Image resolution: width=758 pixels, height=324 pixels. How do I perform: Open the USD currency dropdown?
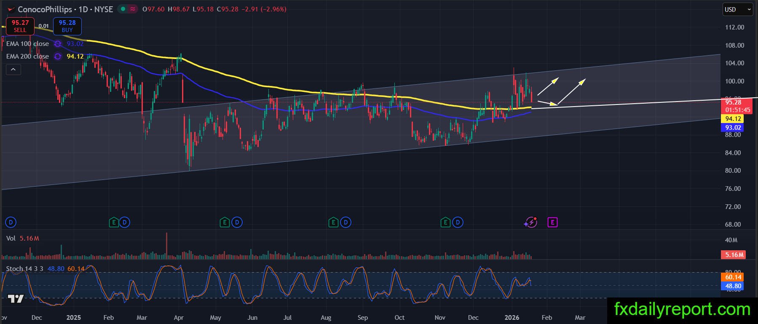pos(738,9)
